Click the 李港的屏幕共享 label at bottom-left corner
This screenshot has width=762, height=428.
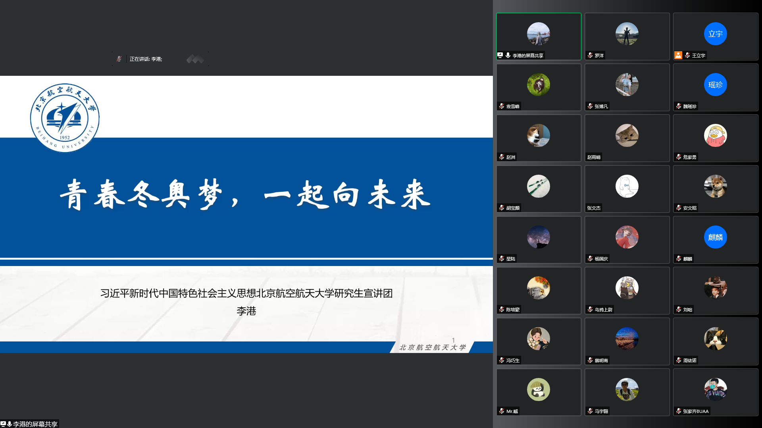[x=35, y=424]
